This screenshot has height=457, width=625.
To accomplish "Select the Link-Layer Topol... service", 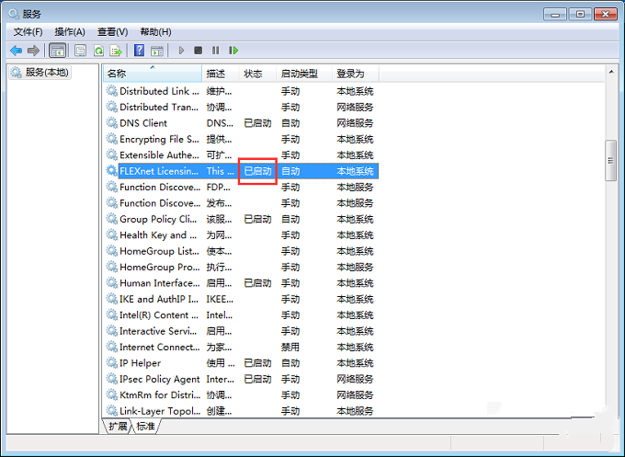I will (241, 410).
